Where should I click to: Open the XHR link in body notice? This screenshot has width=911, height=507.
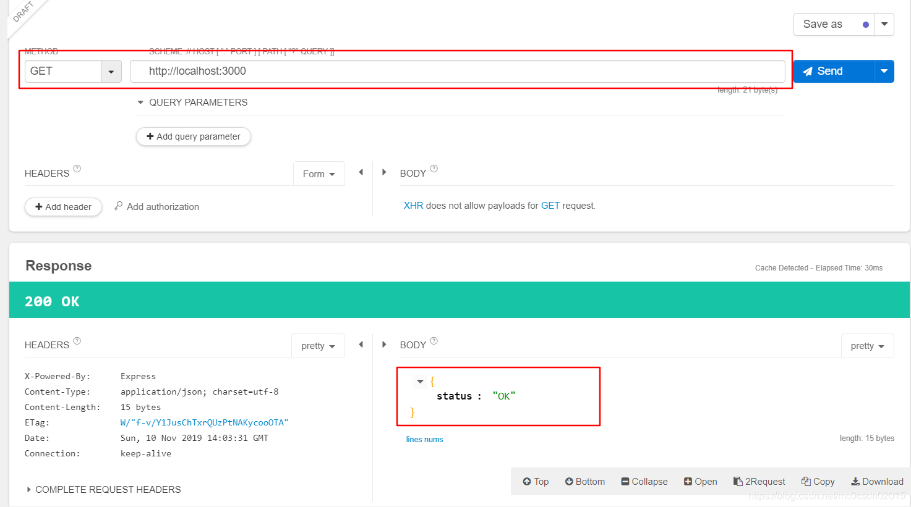pos(413,206)
